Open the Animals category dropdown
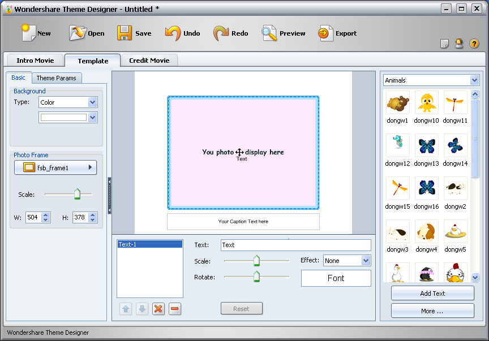Screen dimensions: 489x341 [474, 80]
